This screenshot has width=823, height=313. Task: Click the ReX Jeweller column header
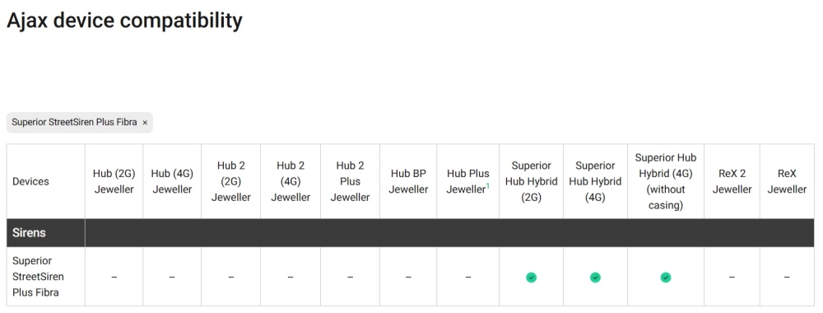click(787, 181)
